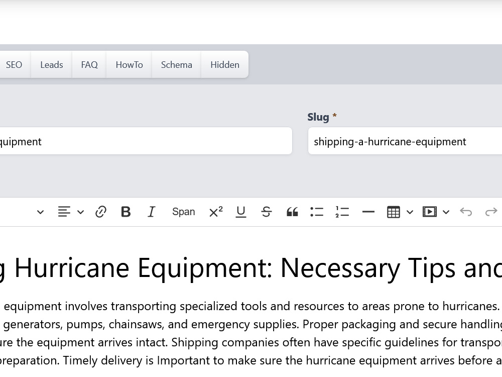502x377 pixels.
Task: Redo the last edit
Action: (x=491, y=212)
